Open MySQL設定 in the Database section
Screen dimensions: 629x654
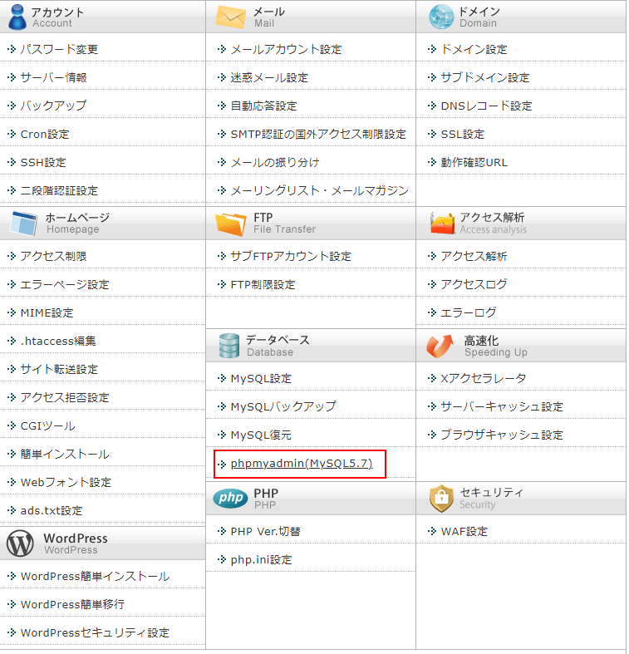pos(261,379)
